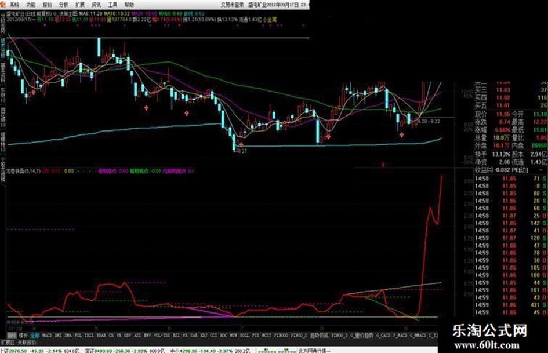Select the 全部 indicator filter tab
Image resolution: width=548 pixels, height=353 pixels.
tap(35, 335)
